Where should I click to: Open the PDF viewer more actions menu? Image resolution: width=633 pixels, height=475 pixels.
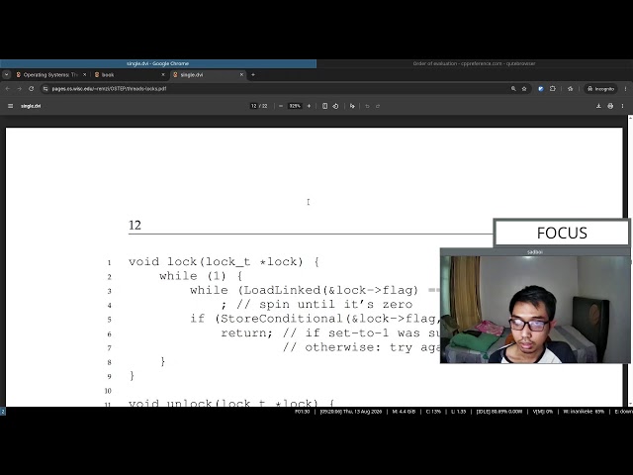622,106
